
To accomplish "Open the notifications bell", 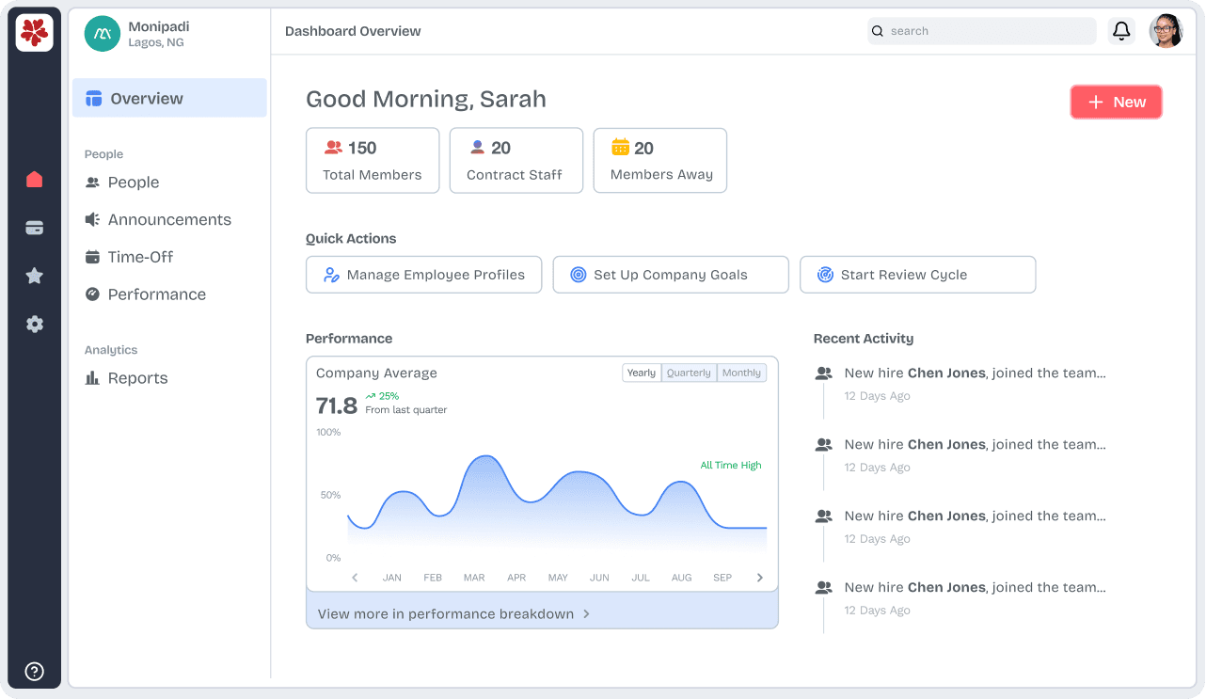I will (1121, 31).
